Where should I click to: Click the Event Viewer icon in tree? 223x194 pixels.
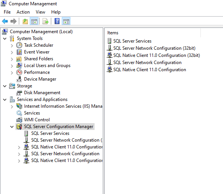click(19, 52)
